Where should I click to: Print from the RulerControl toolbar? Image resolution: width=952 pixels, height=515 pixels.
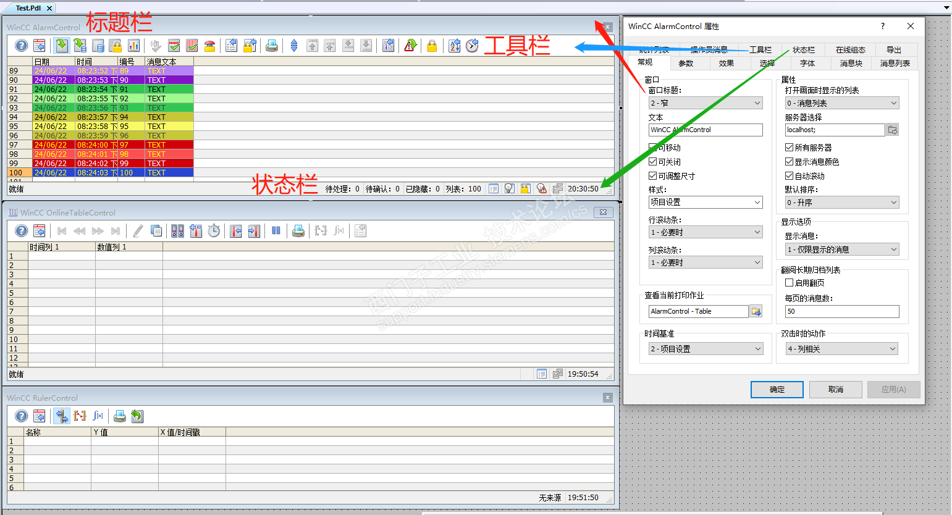click(x=120, y=416)
